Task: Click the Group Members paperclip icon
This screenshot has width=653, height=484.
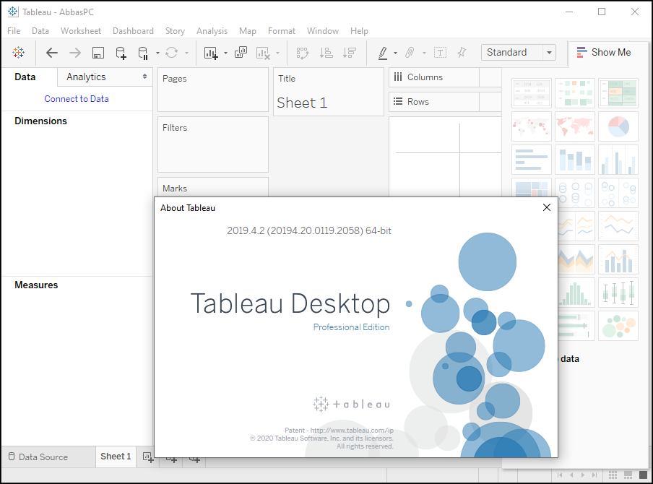Action: coord(410,53)
